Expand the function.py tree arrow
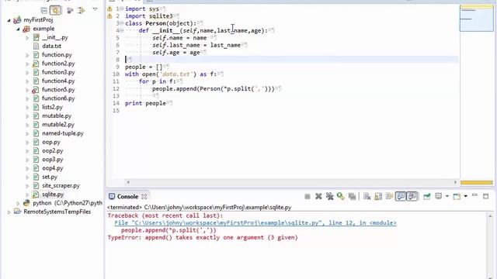The image size is (497, 279). click(x=27, y=55)
